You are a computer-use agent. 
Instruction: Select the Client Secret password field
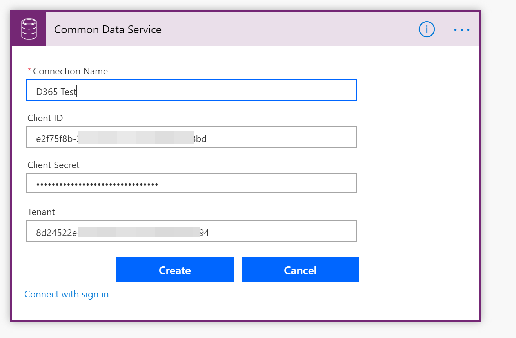191,183
